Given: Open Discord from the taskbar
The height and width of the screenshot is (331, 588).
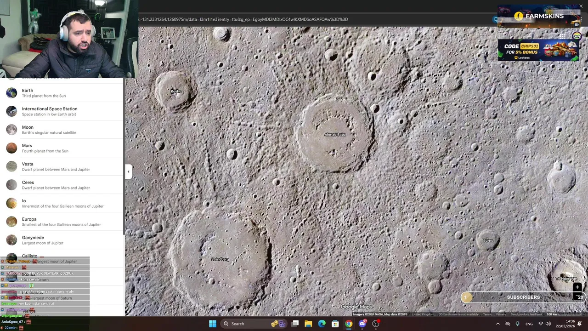Looking at the screenshot, I should (362, 324).
